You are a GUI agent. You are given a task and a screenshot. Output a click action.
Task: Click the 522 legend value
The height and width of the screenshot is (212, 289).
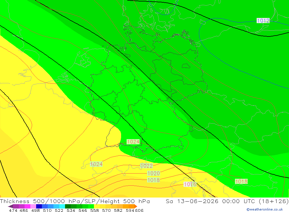(x=59, y=210)
